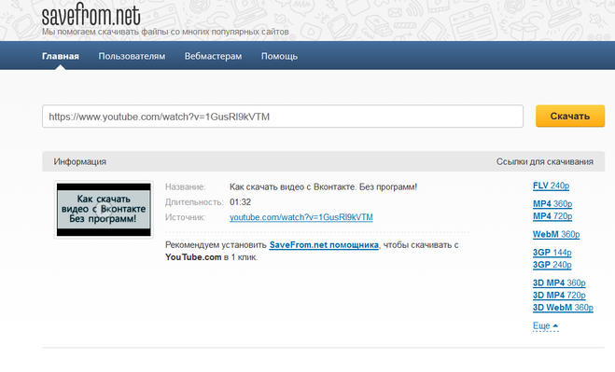Select the 3D MP4 720p link
This screenshot has width=615, height=372.
click(559, 296)
